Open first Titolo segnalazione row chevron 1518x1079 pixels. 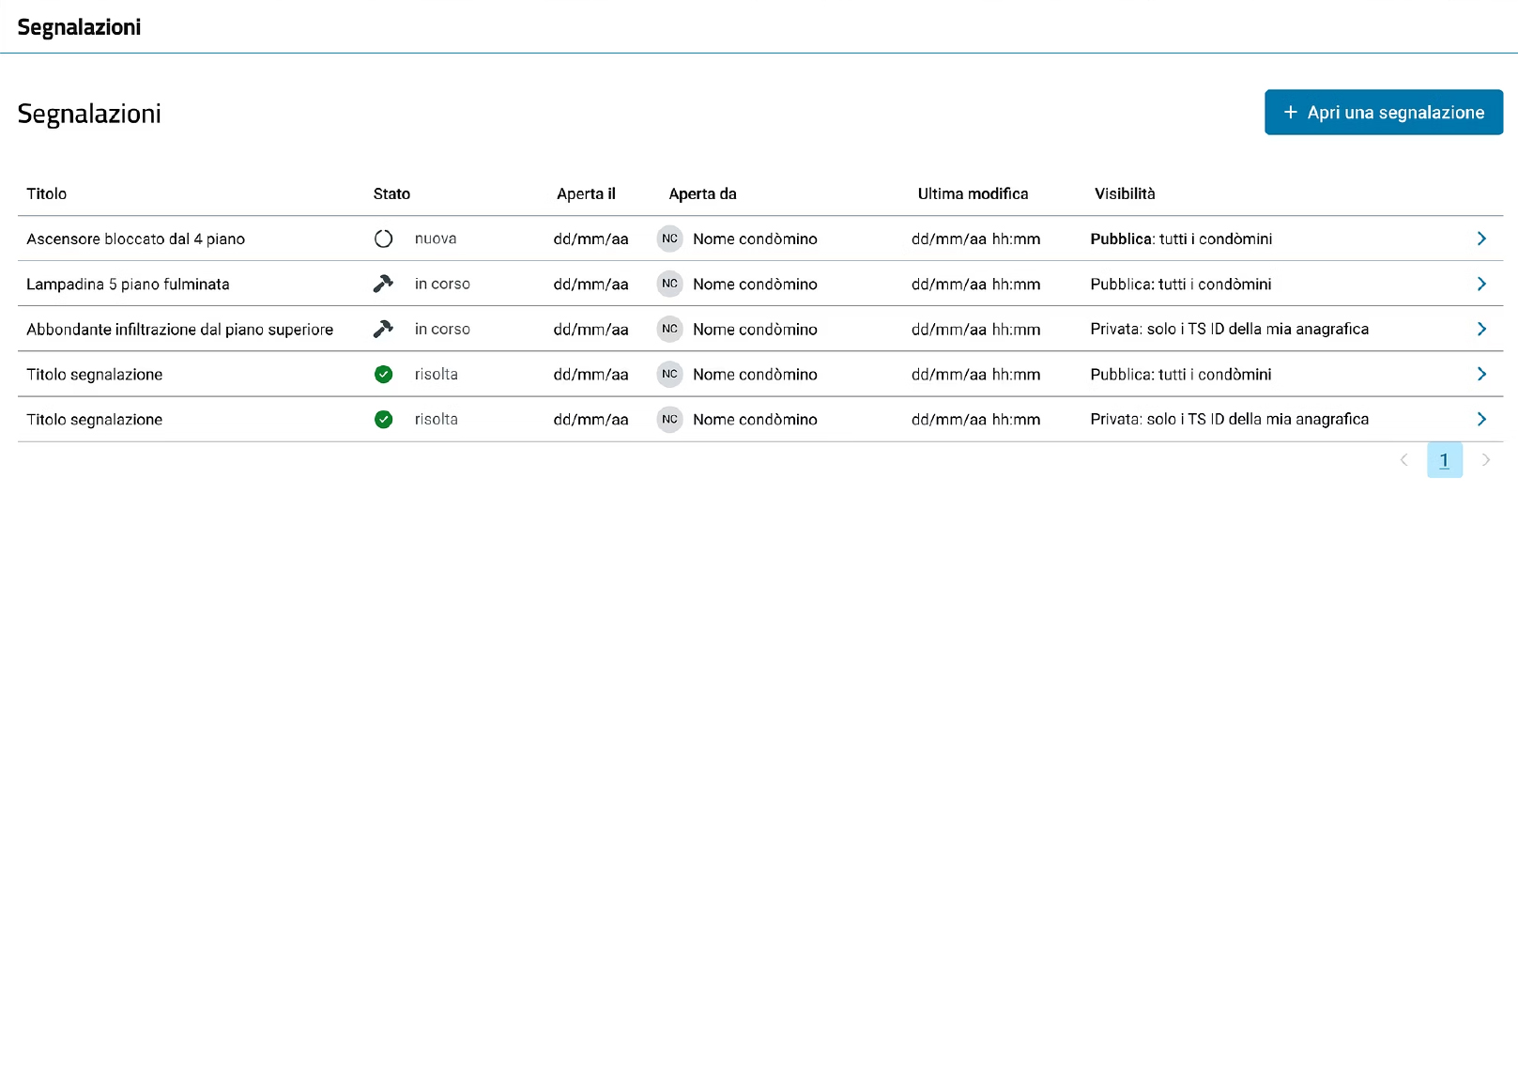1481,374
